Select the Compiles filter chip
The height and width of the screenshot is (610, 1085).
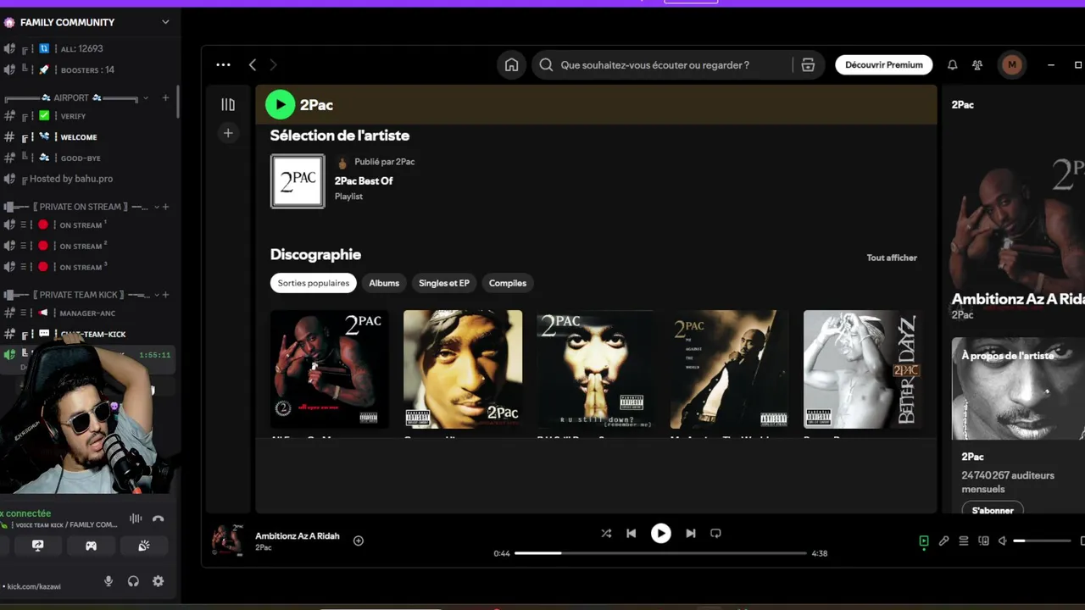coord(508,283)
